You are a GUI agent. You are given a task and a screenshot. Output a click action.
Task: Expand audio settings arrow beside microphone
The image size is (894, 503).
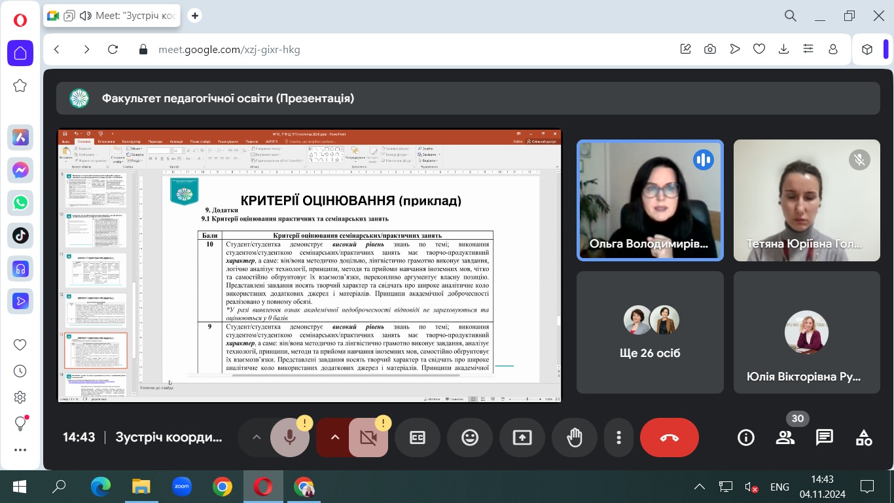257,438
